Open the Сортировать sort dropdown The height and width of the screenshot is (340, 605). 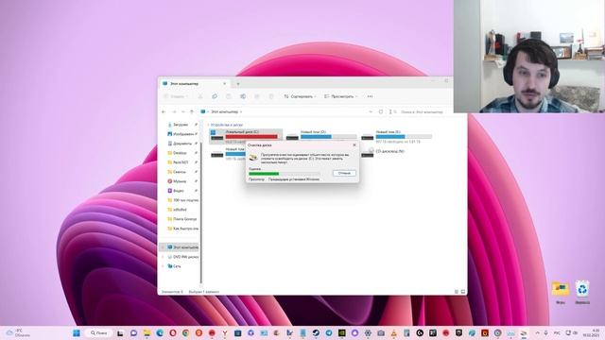[300, 96]
